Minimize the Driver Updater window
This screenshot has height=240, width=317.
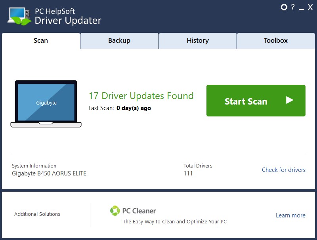(x=302, y=9)
